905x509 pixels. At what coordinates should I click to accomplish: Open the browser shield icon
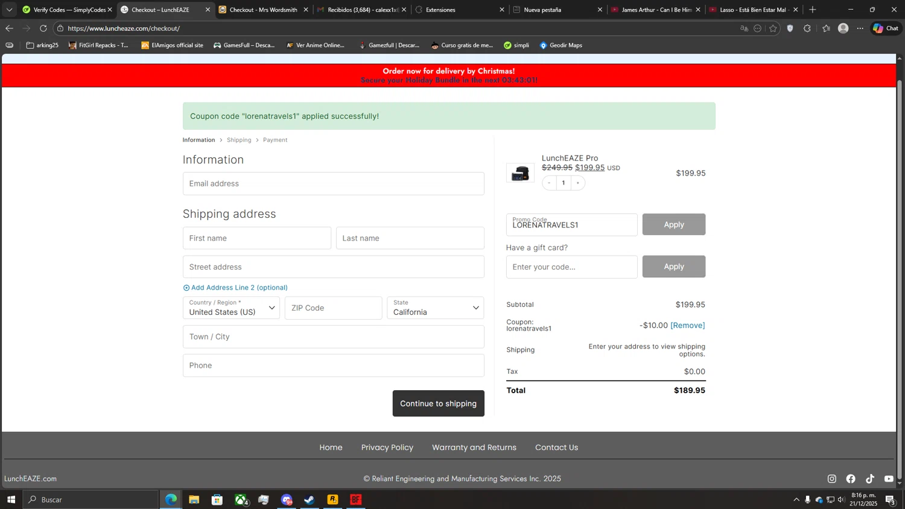pos(790,28)
